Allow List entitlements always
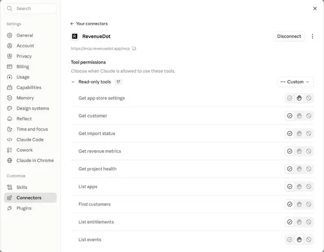 click(x=290, y=222)
